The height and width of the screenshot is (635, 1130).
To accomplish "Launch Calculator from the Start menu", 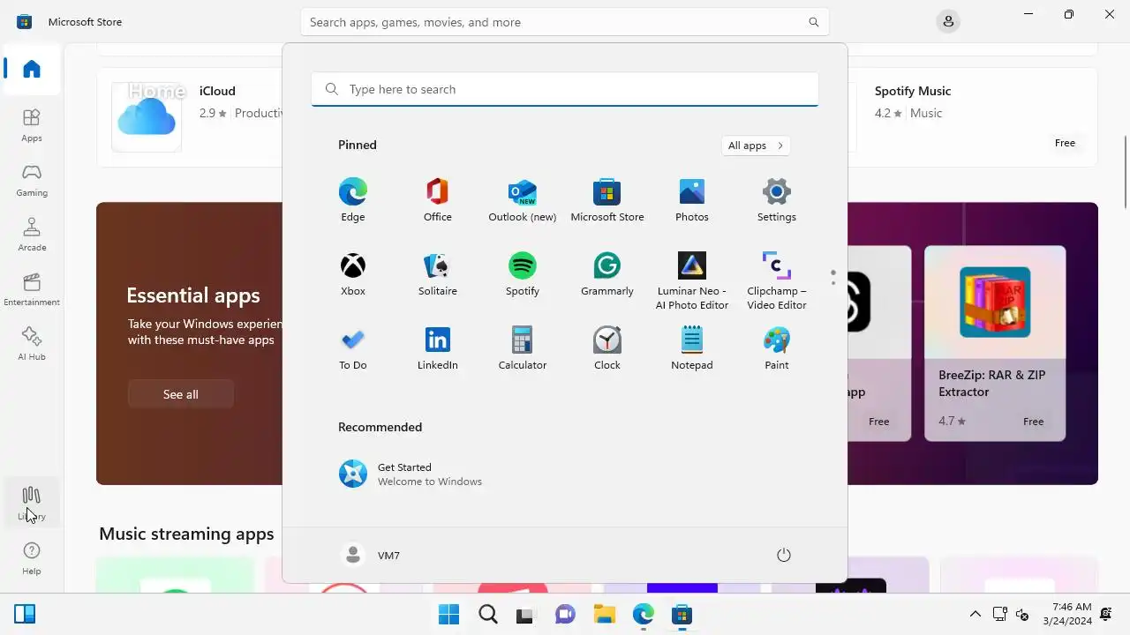I will point(522,348).
